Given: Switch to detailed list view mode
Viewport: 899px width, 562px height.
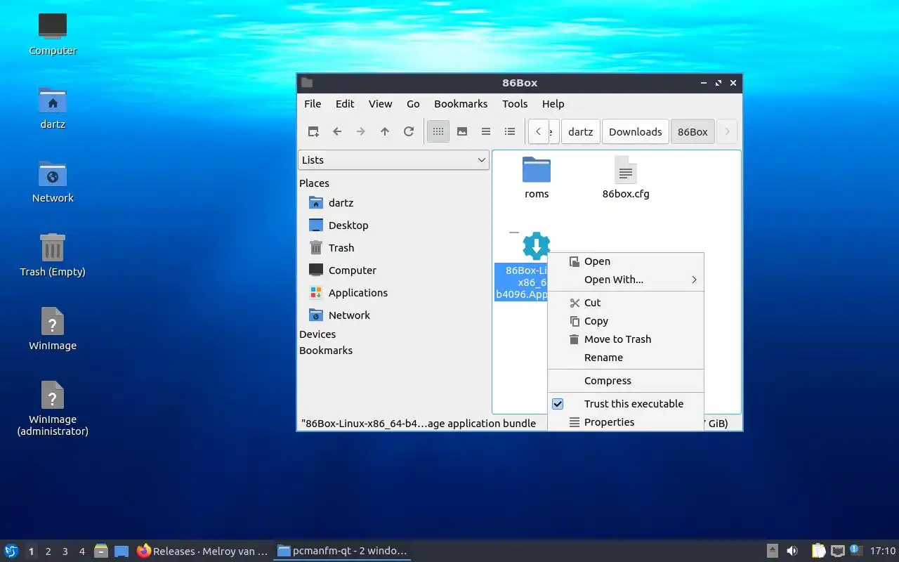Looking at the screenshot, I should point(510,131).
